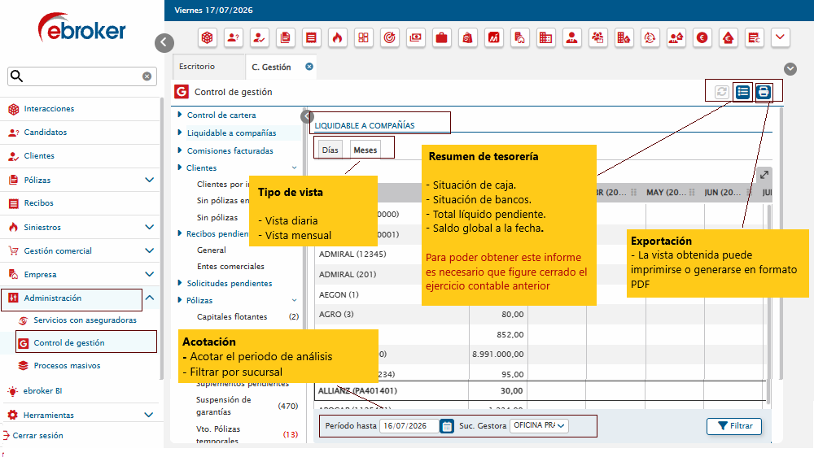This screenshot has width=814, height=457.
Task: Open Recibos in the left sidebar
Action: [38, 202]
